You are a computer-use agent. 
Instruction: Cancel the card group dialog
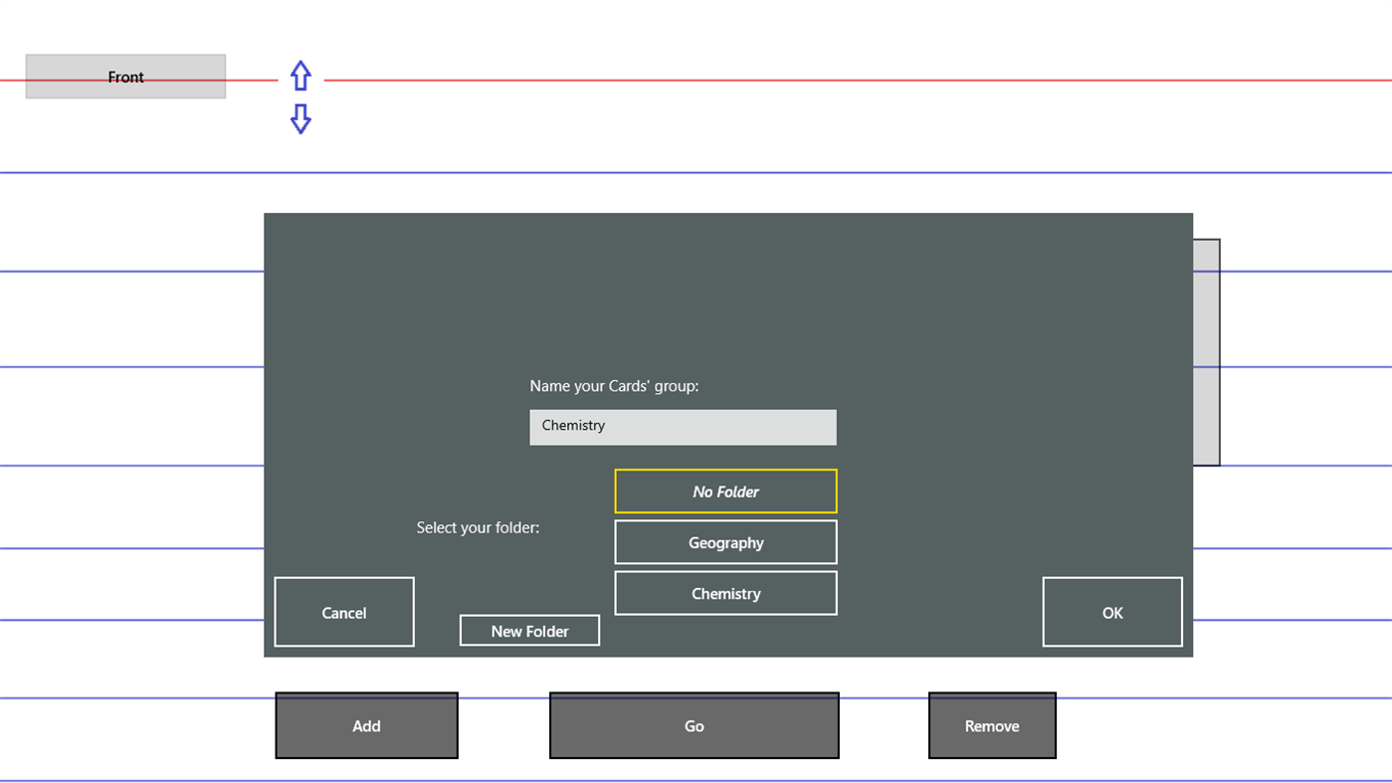click(x=343, y=612)
